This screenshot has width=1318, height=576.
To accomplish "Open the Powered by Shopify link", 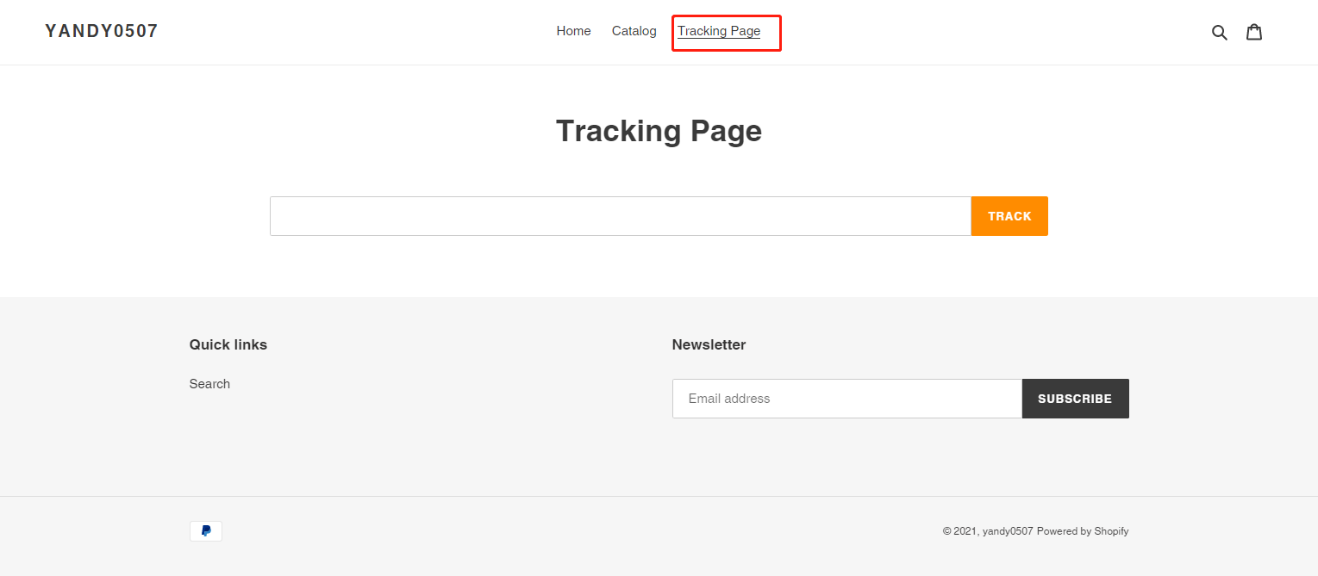I will tap(1083, 531).
